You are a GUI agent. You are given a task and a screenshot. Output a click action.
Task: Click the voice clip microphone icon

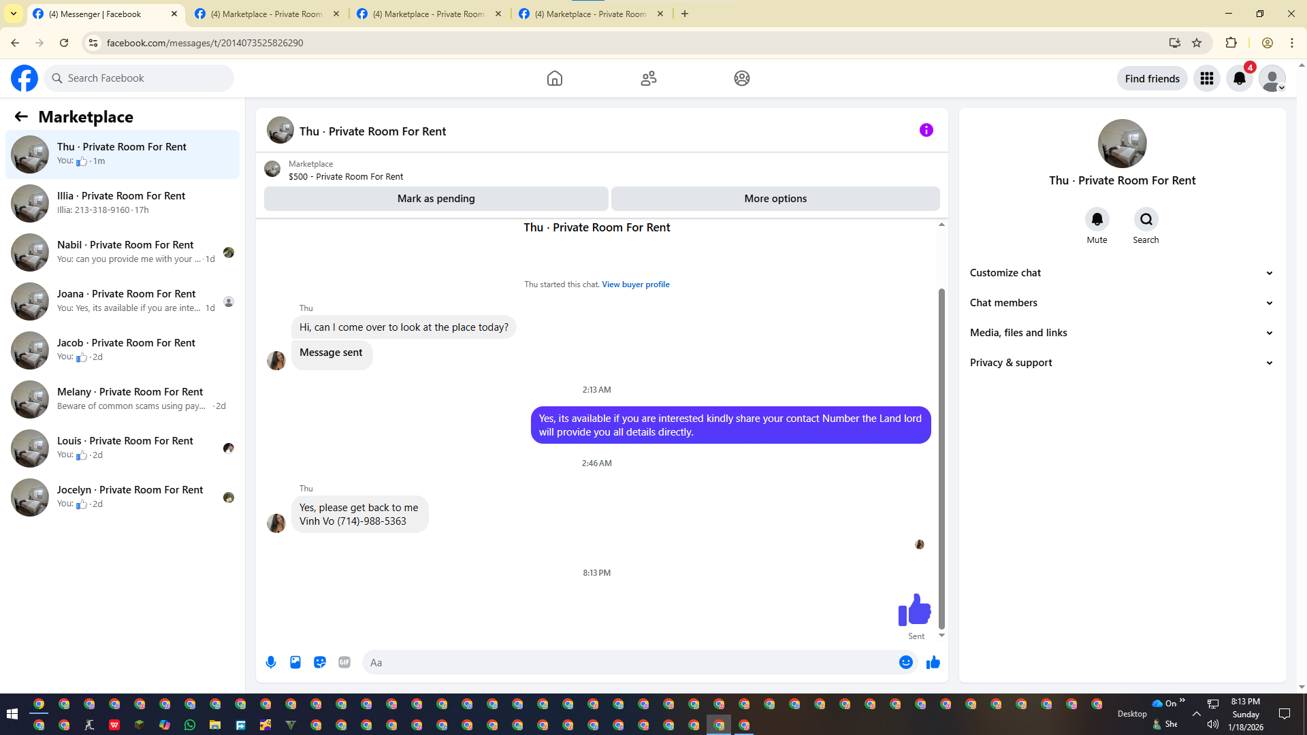tap(271, 662)
